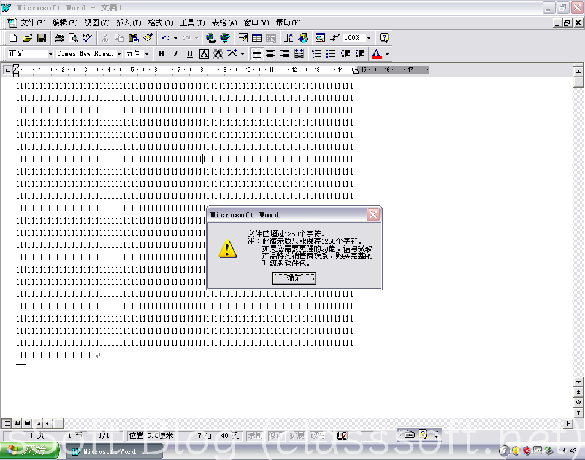Click the Insert Table icon
The width and height of the screenshot is (585, 460).
pyautogui.click(x=257, y=38)
